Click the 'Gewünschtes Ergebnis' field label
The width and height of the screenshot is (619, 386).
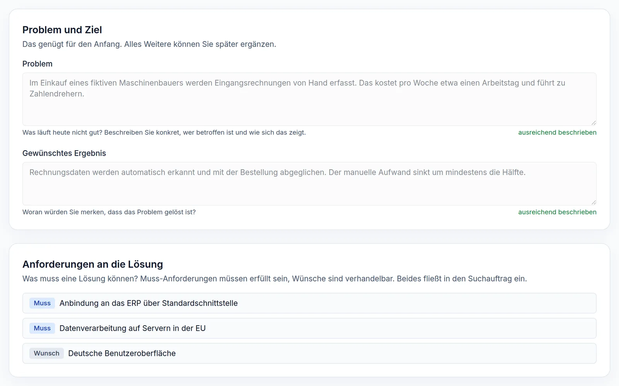(x=64, y=153)
